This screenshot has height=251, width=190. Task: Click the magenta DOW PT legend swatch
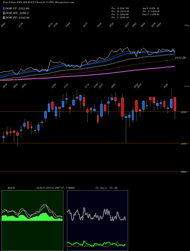tap(4, 17)
